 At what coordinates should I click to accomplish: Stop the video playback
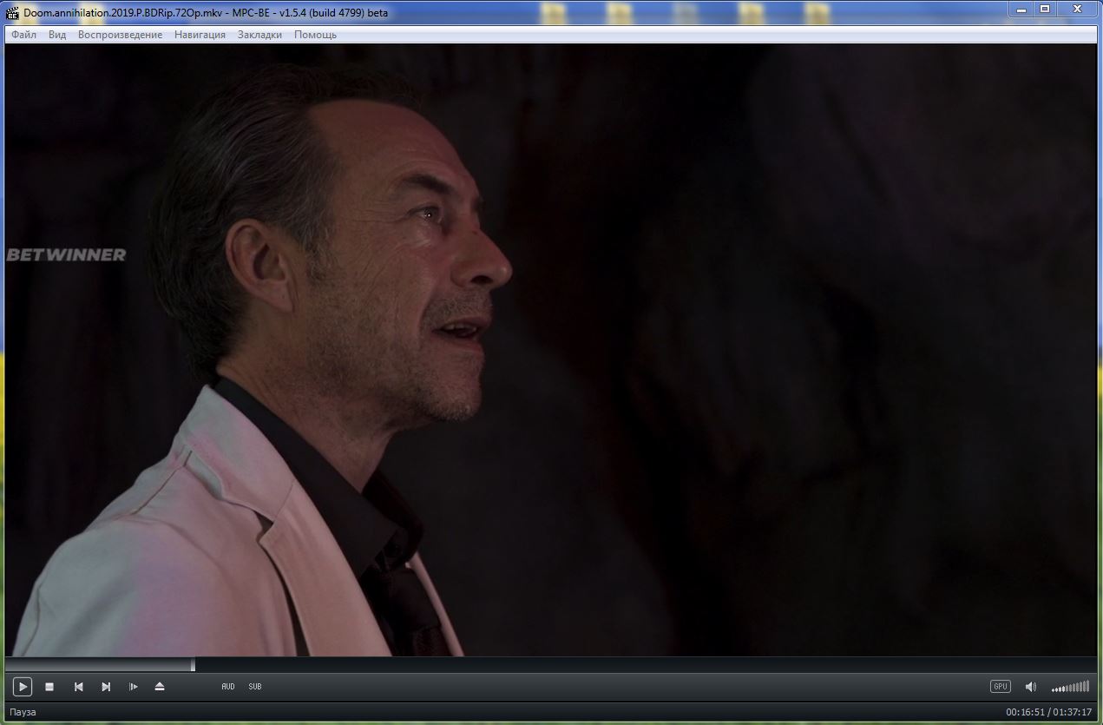pyautogui.click(x=49, y=687)
